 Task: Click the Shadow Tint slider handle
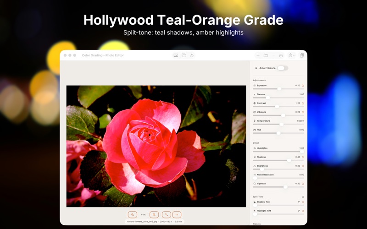click(x=255, y=205)
